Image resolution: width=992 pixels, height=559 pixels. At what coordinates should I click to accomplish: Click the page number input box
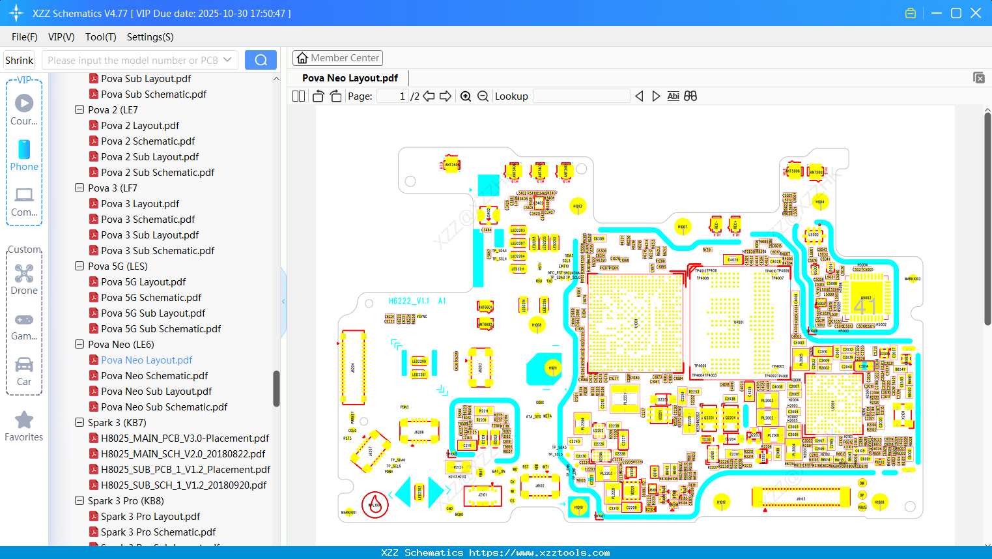[393, 96]
